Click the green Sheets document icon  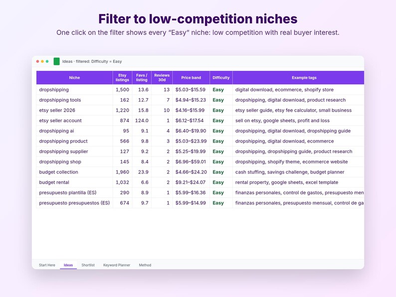[x=56, y=61]
